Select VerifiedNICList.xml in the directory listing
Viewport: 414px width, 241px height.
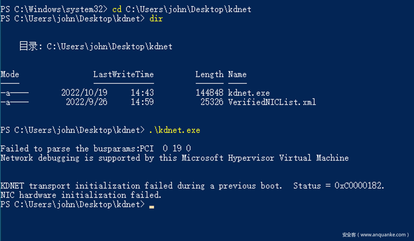tap(272, 102)
